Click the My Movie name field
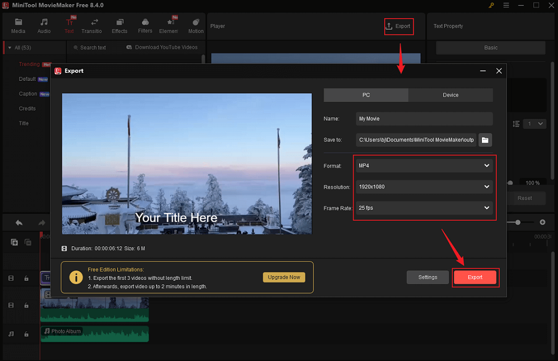 pyautogui.click(x=424, y=118)
